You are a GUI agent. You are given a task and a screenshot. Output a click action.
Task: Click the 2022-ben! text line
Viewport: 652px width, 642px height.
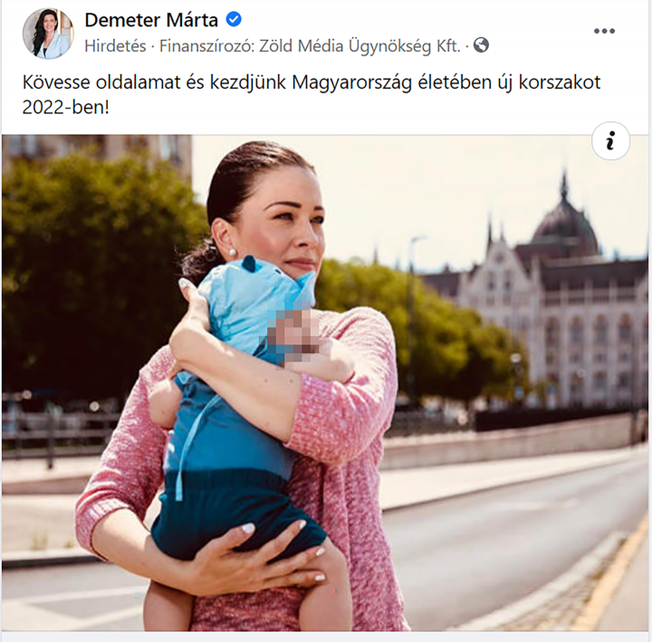click(66, 107)
